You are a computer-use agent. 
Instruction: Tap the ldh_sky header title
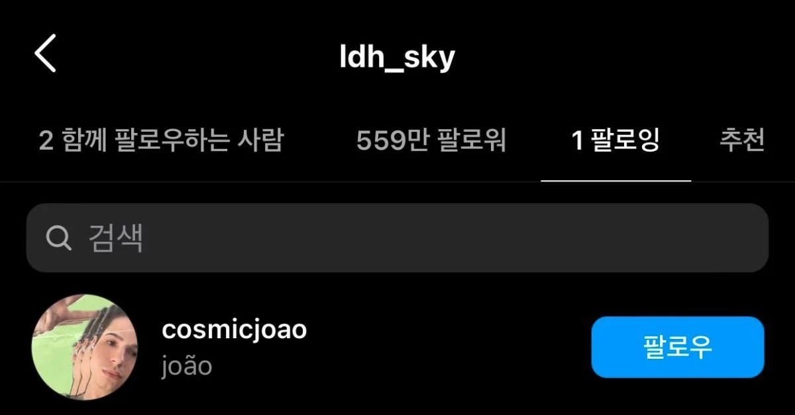point(397,58)
